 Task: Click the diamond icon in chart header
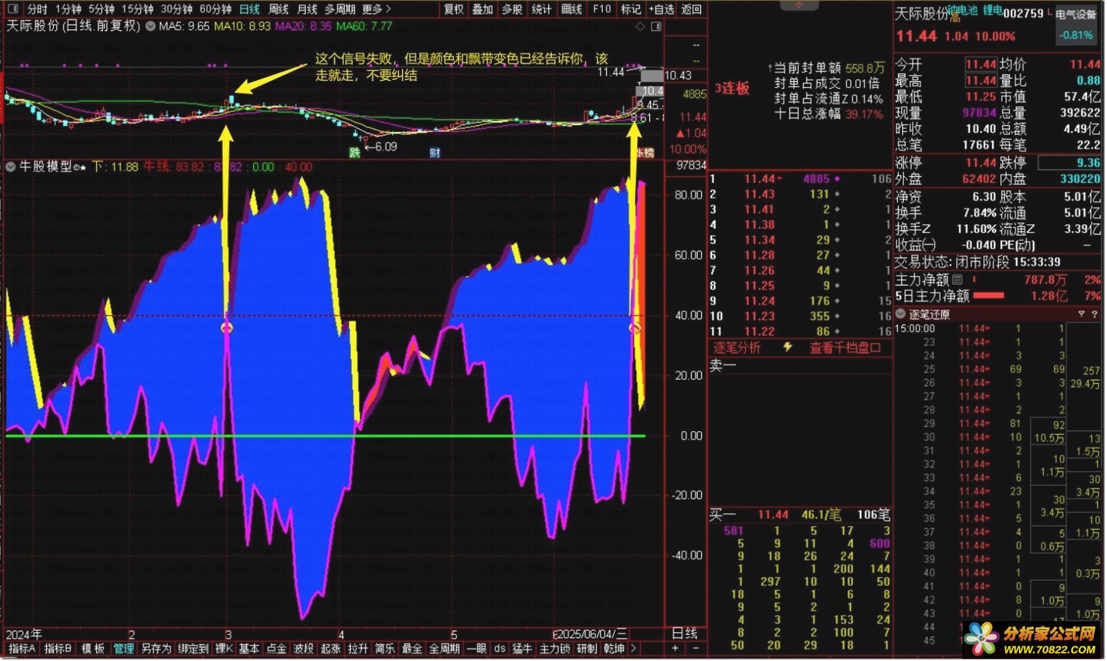(x=641, y=27)
